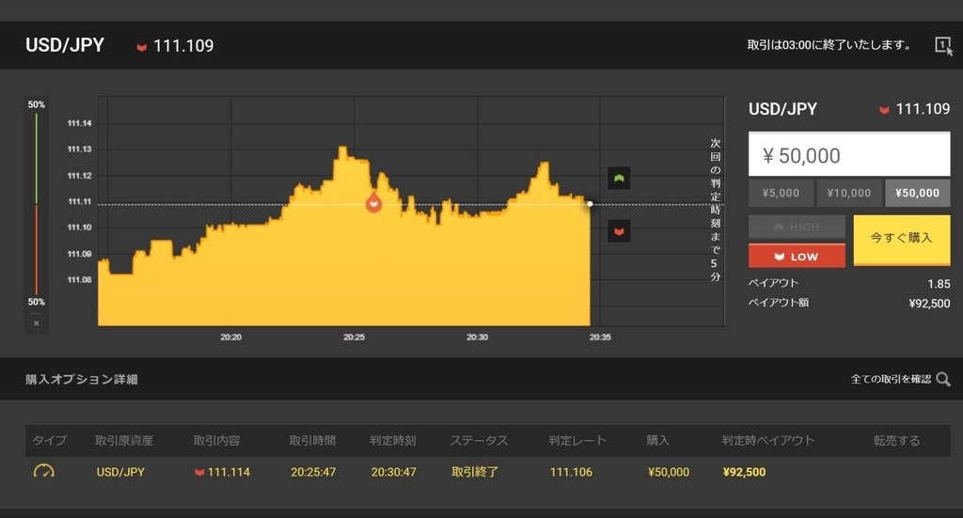
Task: Click the ¥50,000 purchase cell in trade row
Action: 669,472
